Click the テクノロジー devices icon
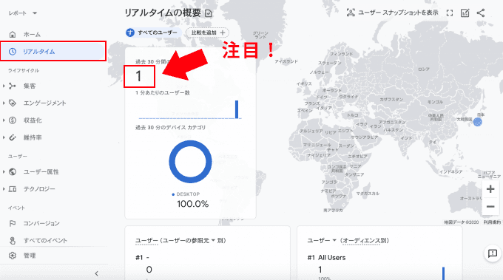Viewport: 503px width, 280px height. pos(13,189)
